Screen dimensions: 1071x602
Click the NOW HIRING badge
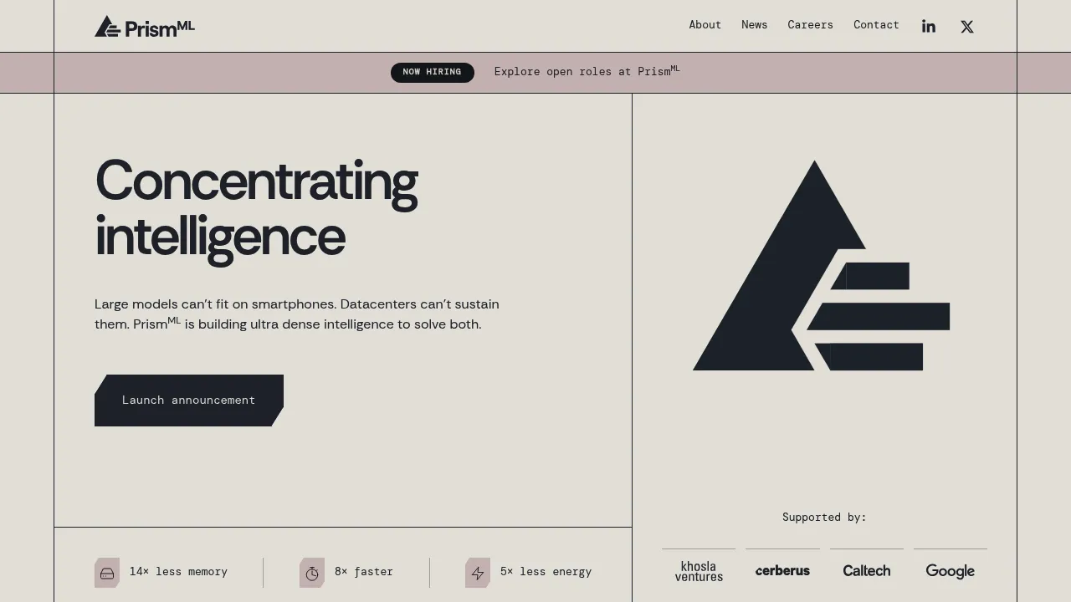[x=433, y=73]
